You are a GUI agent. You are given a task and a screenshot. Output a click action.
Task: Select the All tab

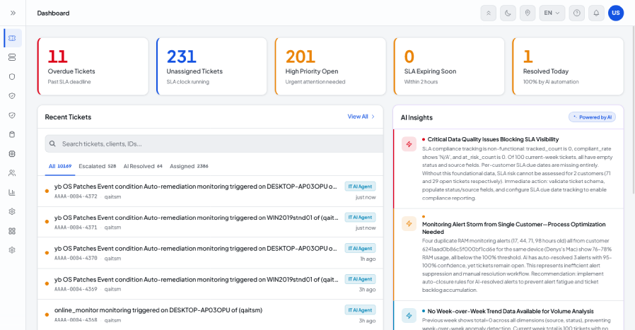(x=60, y=166)
